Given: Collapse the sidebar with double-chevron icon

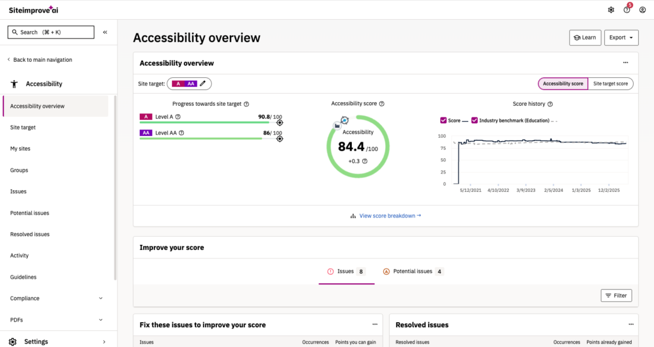Looking at the screenshot, I should (x=105, y=32).
